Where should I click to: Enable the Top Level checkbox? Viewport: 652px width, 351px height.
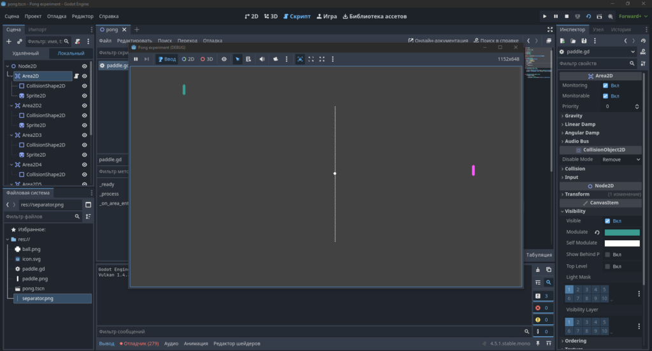point(607,266)
